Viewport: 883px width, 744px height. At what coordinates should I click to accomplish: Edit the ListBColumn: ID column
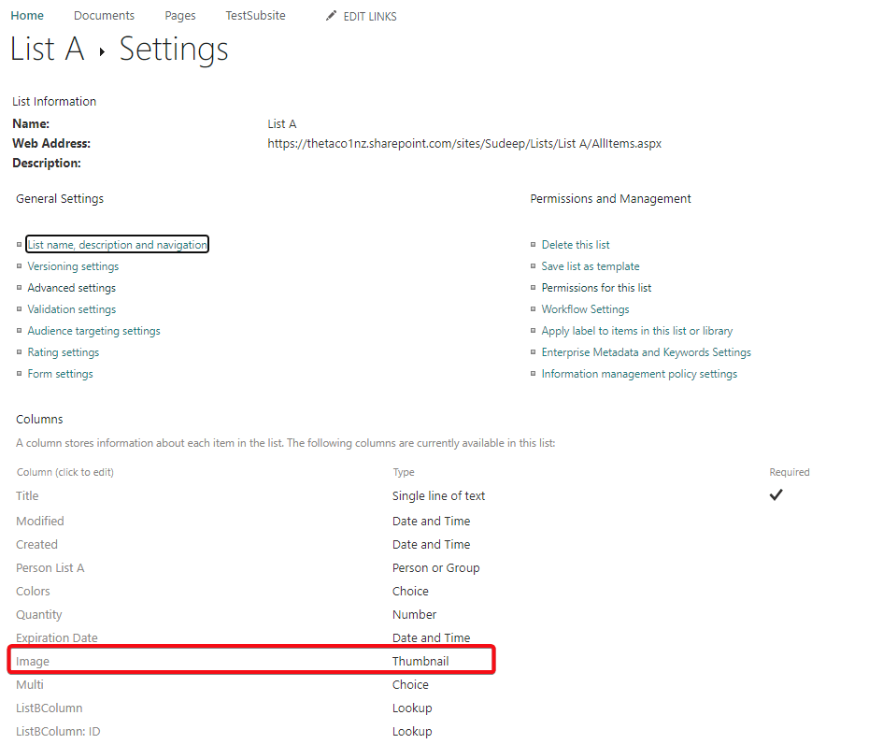pos(58,732)
